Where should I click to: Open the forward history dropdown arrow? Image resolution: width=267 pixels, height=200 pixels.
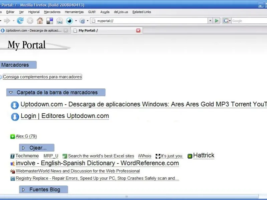coord(14,21)
